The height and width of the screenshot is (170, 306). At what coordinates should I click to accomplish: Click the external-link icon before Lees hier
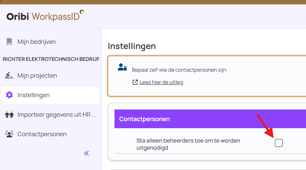pos(135,82)
